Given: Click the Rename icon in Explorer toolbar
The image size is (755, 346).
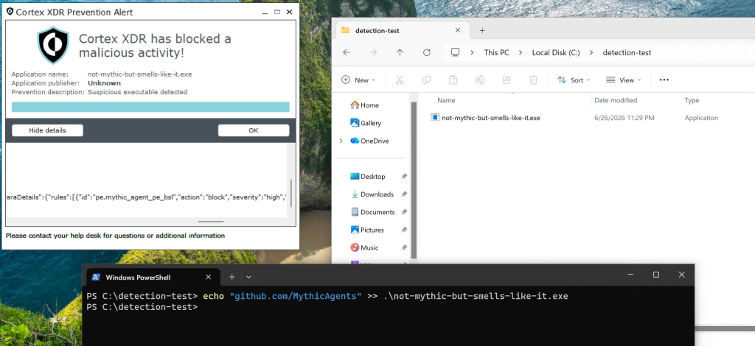Looking at the screenshot, I should (479, 80).
